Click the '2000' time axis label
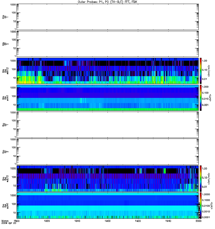Viewport: 215px width, 229px height. coord(198,221)
